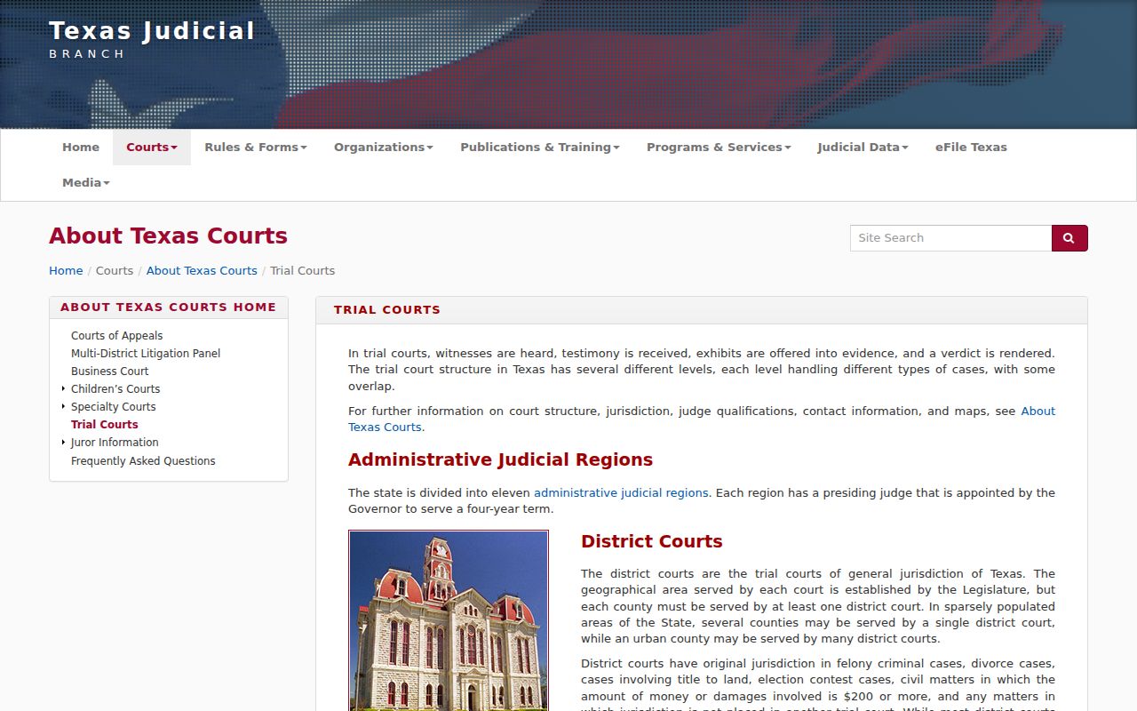This screenshot has height=711, width=1137.
Task: Expand the Rules & Forms menu
Action: tap(256, 148)
